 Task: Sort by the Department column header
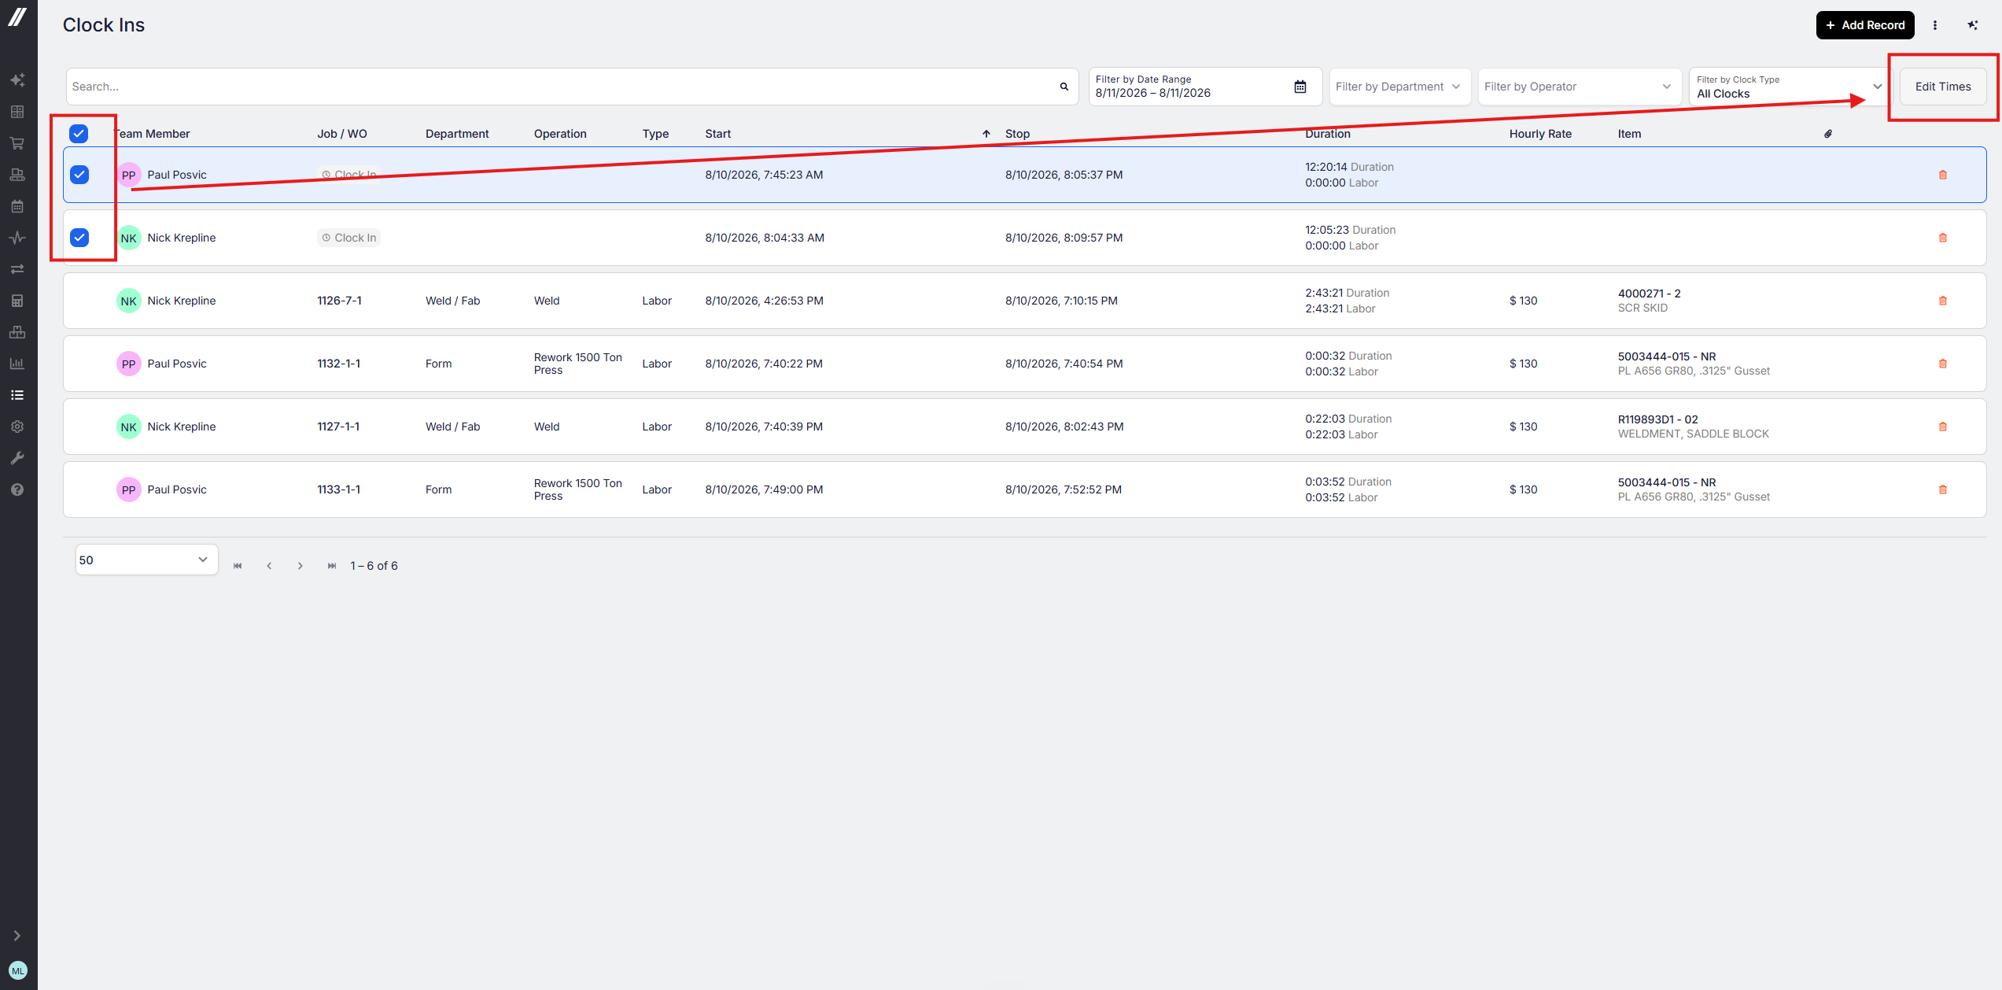[x=457, y=134]
